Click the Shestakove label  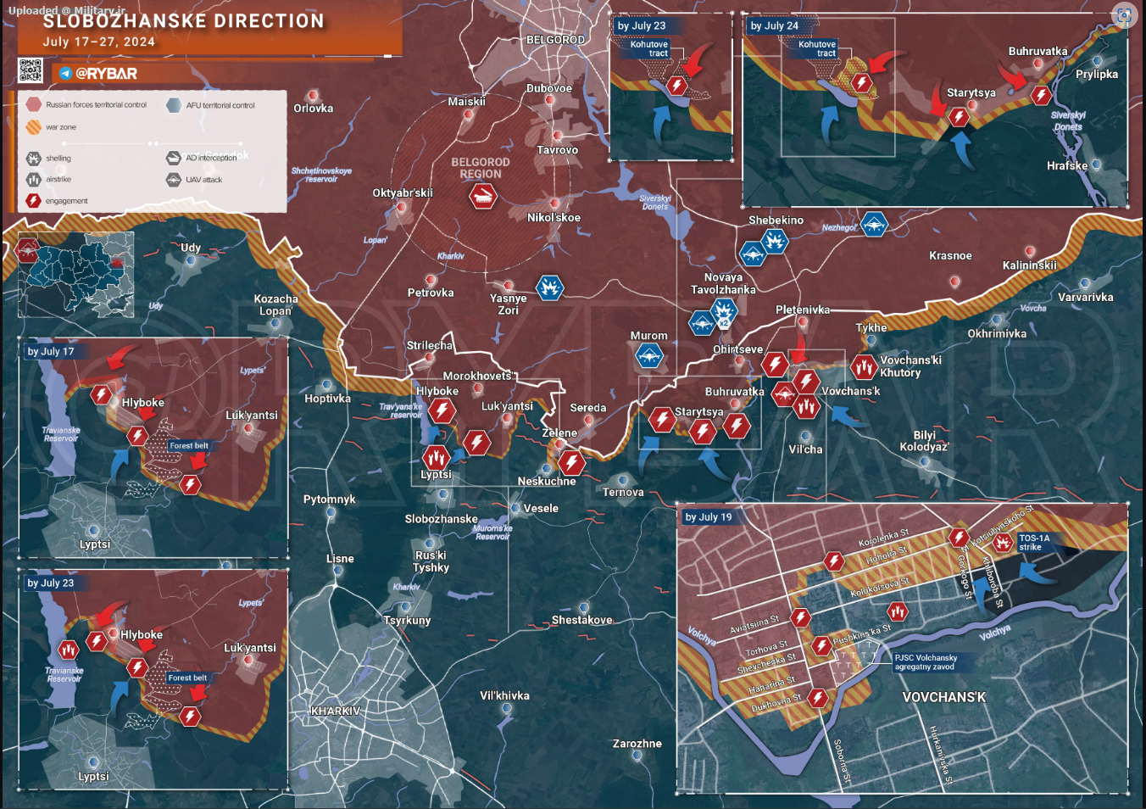coord(581,620)
